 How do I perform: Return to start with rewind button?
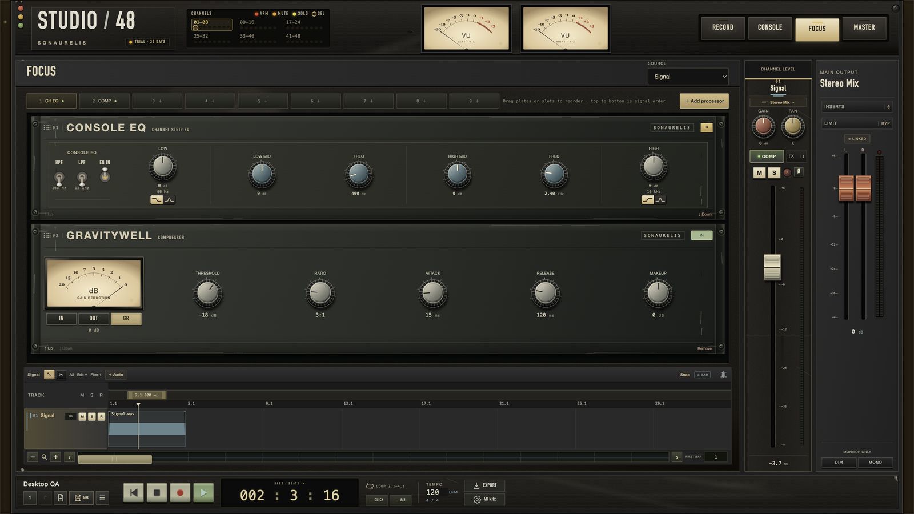point(134,492)
